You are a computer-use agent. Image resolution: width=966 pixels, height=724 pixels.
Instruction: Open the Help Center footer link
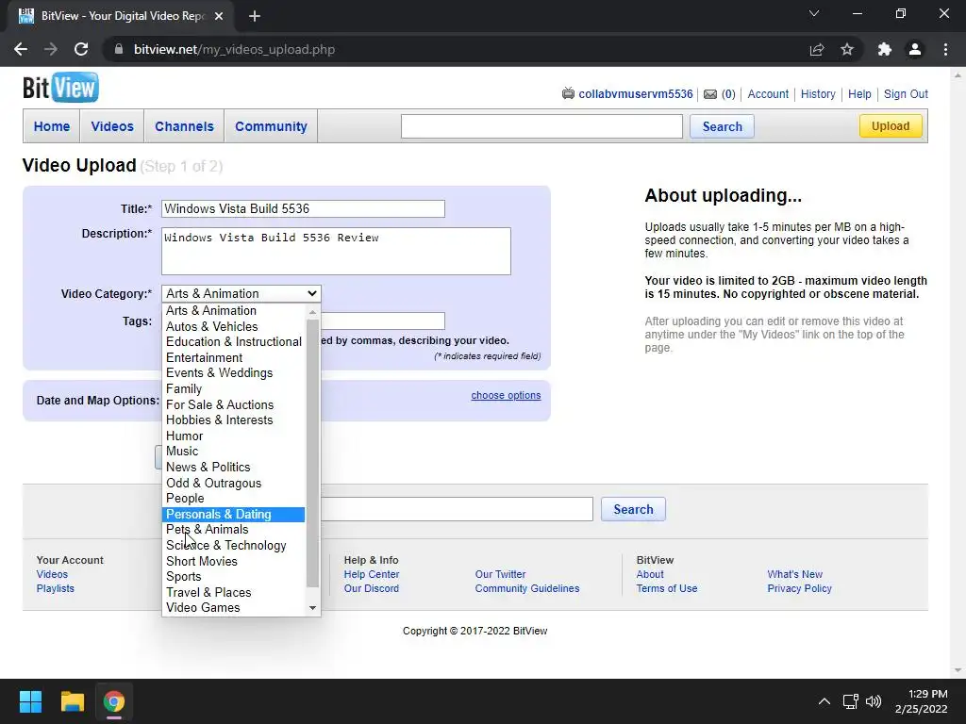tap(372, 574)
